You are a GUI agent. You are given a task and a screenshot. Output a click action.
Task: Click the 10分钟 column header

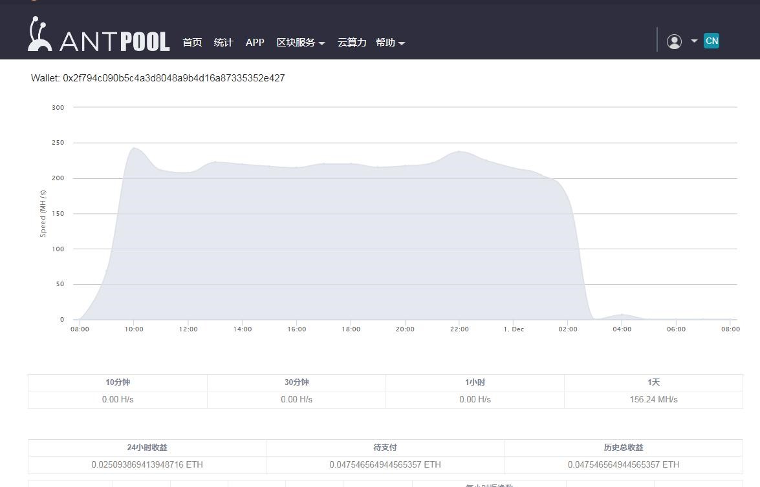pyautogui.click(x=118, y=382)
